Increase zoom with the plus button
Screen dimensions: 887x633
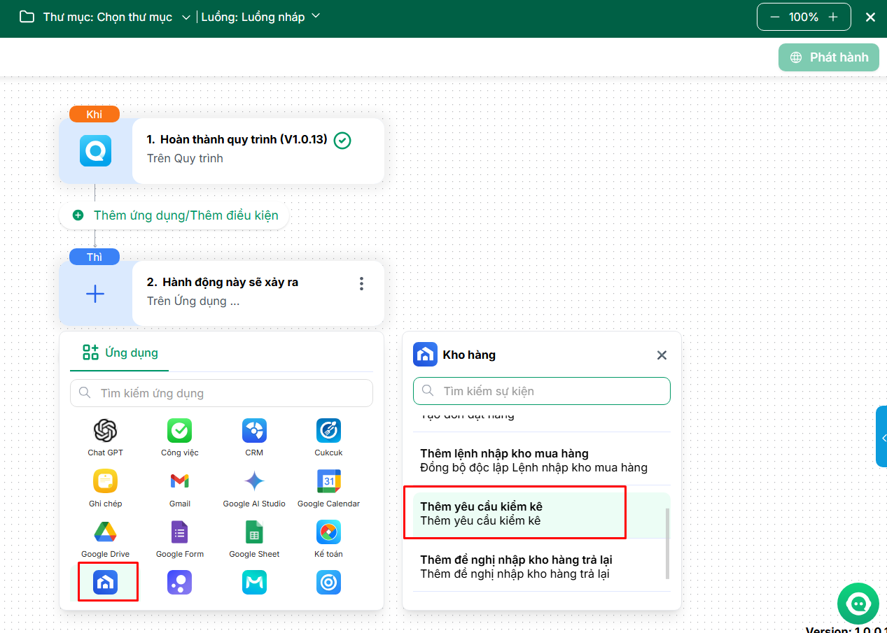pyautogui.click(x=833, y=17)
